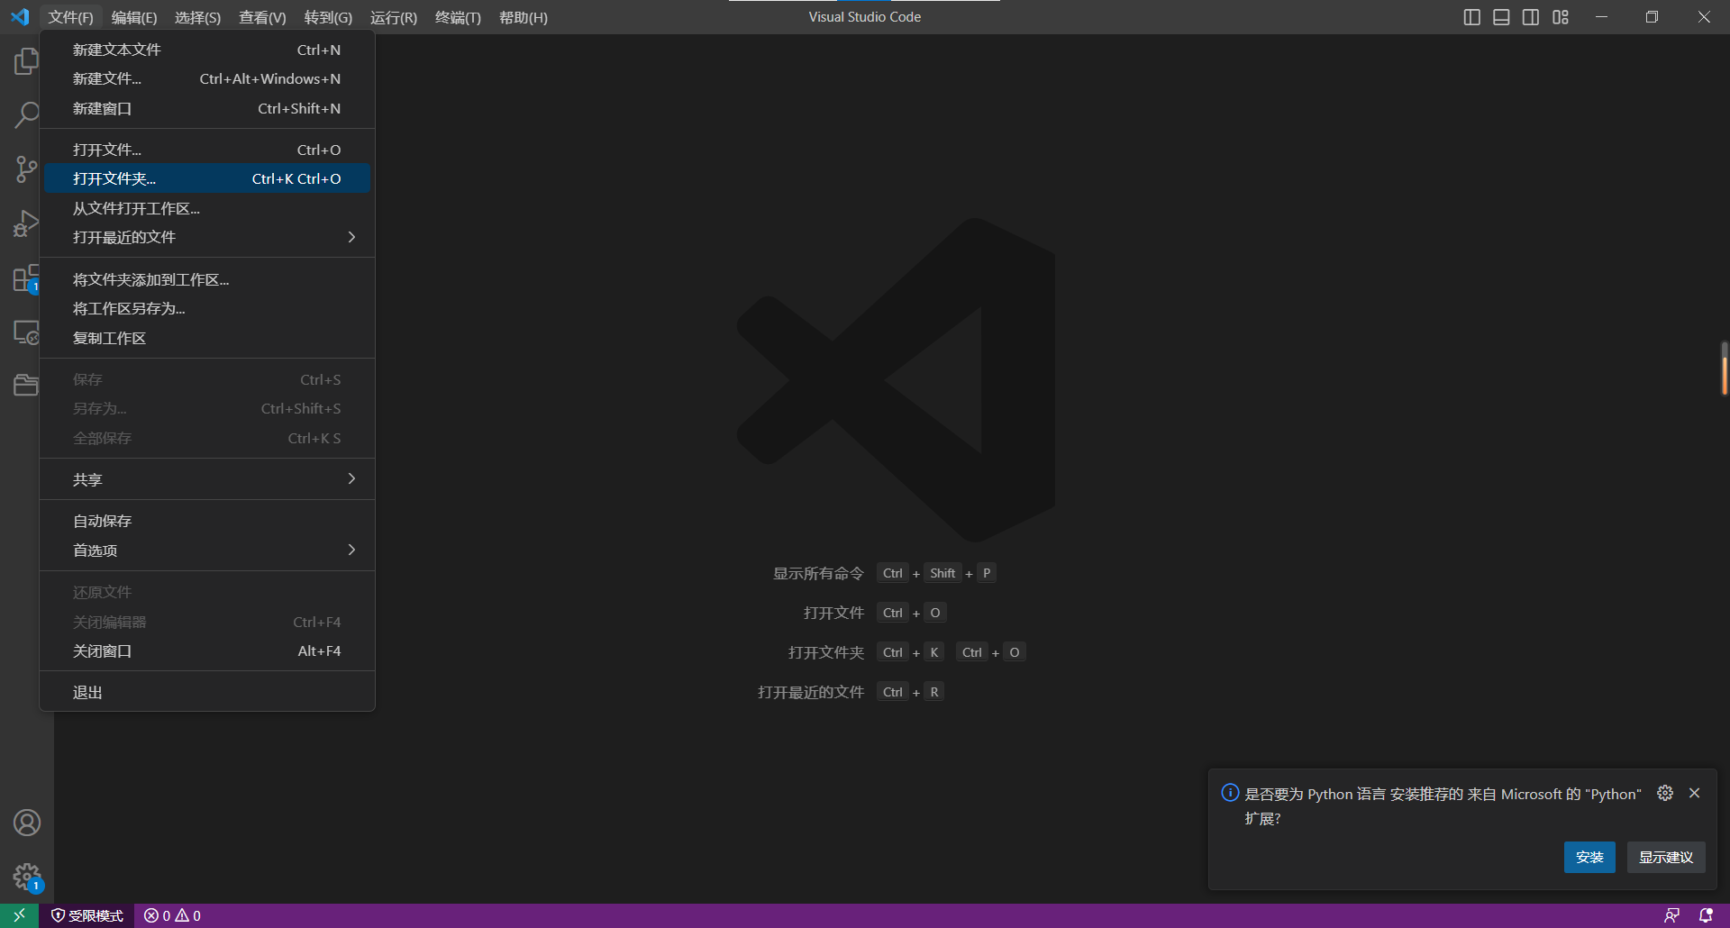Expand the 首选项 submenu
1730x928 pixels.
pos(207,550)
